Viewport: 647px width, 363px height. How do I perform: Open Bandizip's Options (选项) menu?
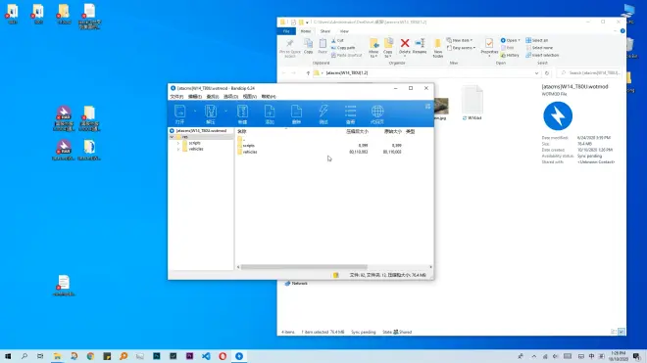point(230,97)
